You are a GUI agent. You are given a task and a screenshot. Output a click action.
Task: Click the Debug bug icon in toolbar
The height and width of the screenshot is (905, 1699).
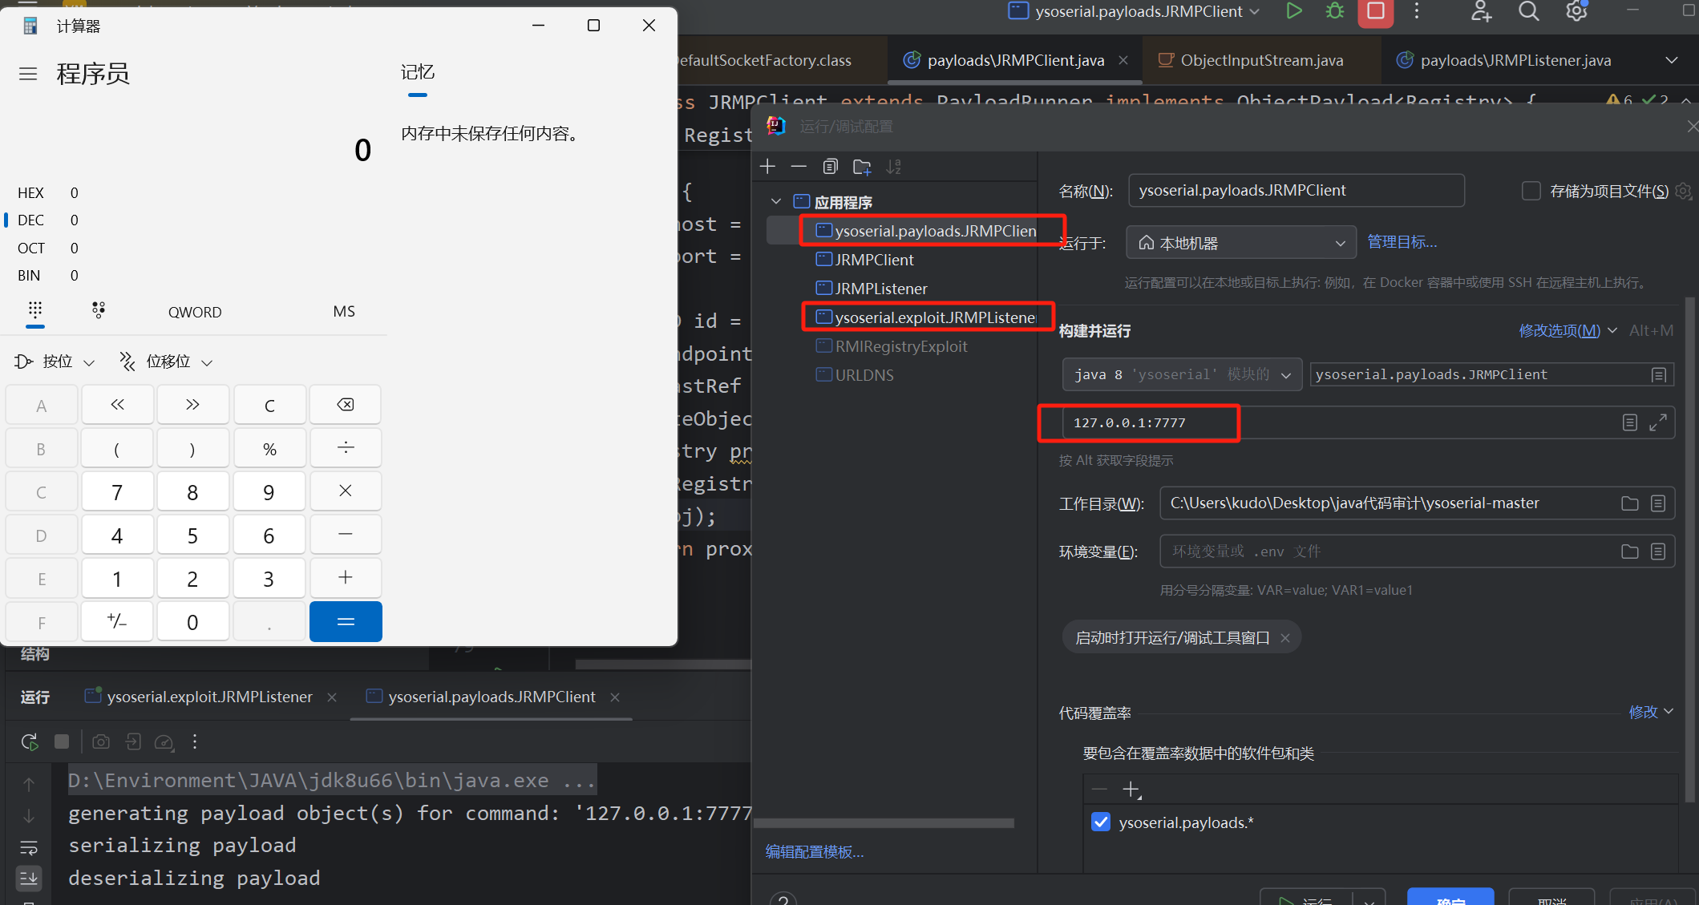tap(1334, 11)
